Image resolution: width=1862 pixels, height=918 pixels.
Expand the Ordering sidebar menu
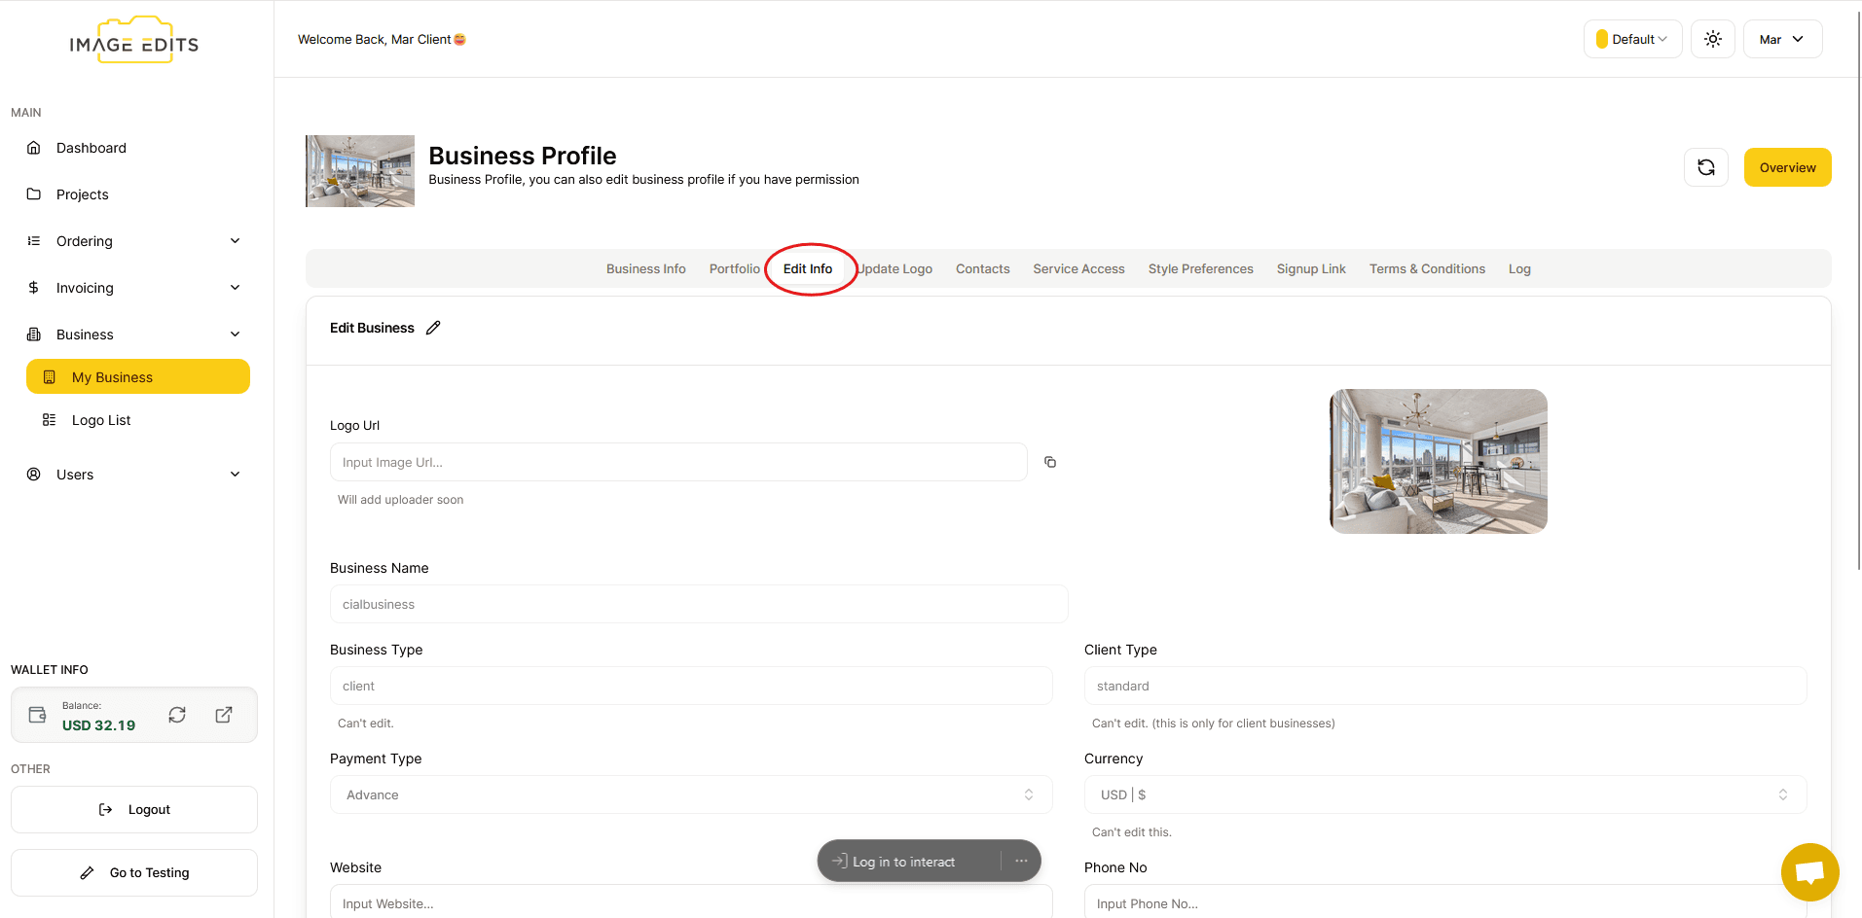[134, 241]
